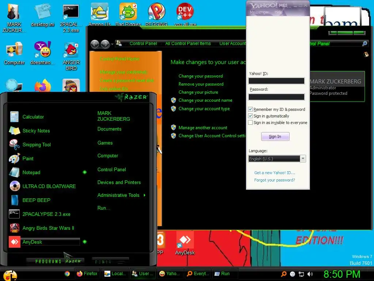
Task: Click All Control Panel Items breadcrumb
Action: point(188,44)
